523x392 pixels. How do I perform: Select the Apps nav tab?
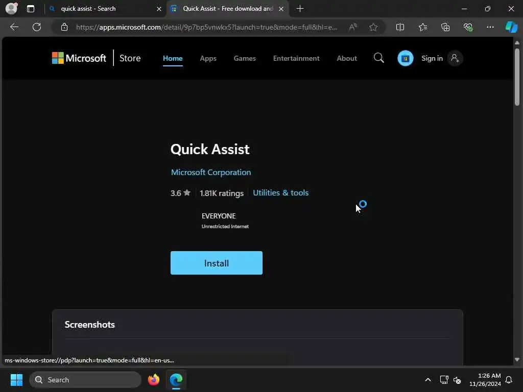pyautogui.click(x=208, y=58)
